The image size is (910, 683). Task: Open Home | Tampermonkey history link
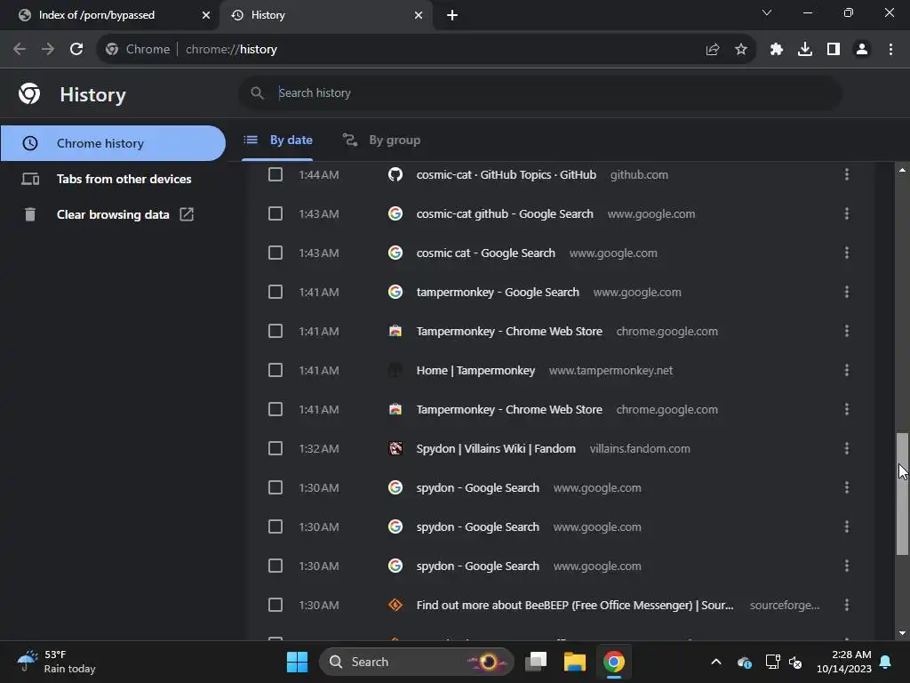pos(475,370)
